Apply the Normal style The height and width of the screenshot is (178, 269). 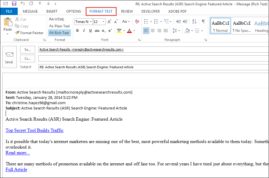click(221, 26)
